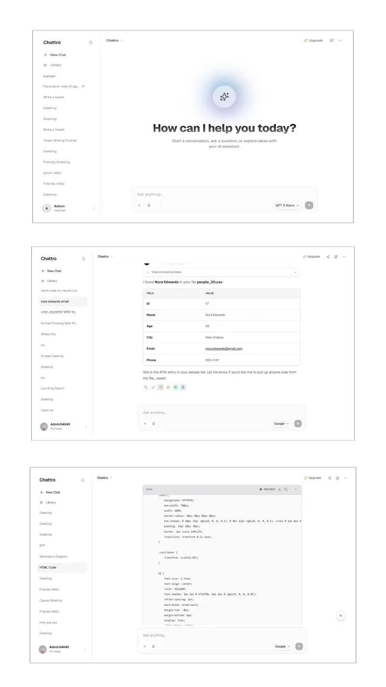386x687 pixels.
Task: Click the pencil edit icon below the response
Action: pos(153,387)
